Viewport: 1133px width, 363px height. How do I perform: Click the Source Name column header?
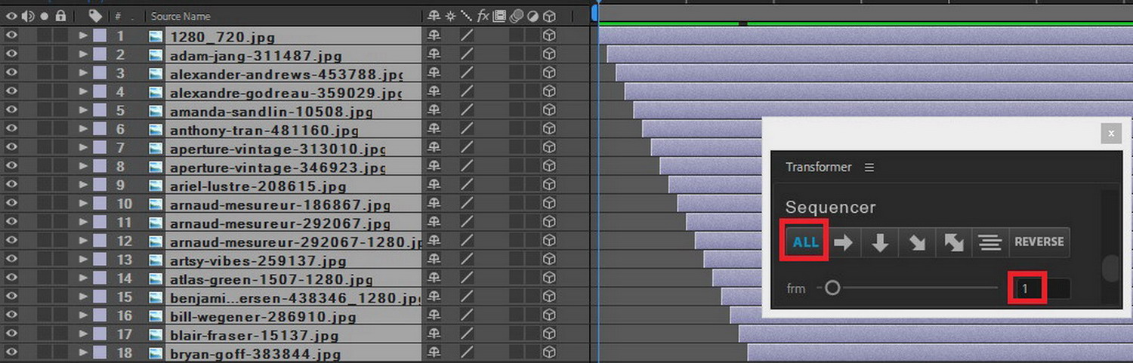tap(181, 16)
